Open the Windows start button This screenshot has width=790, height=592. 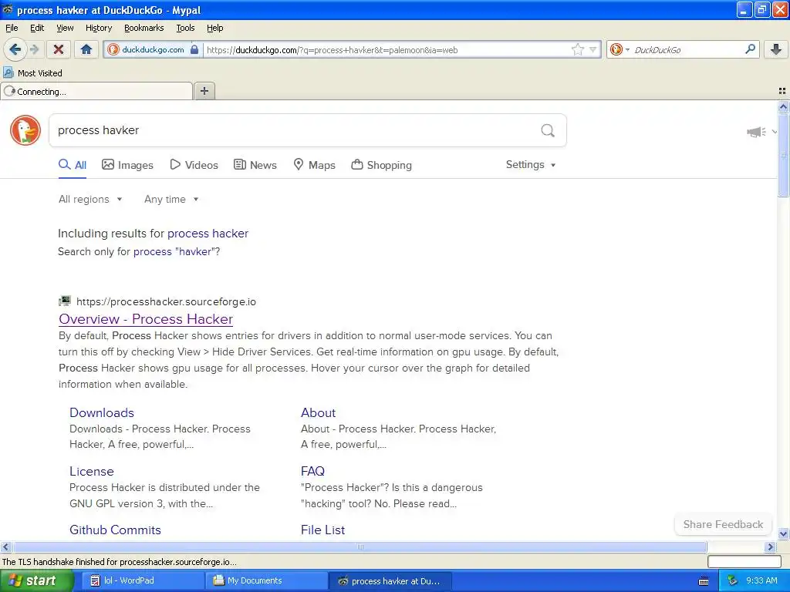click(36, 581)
